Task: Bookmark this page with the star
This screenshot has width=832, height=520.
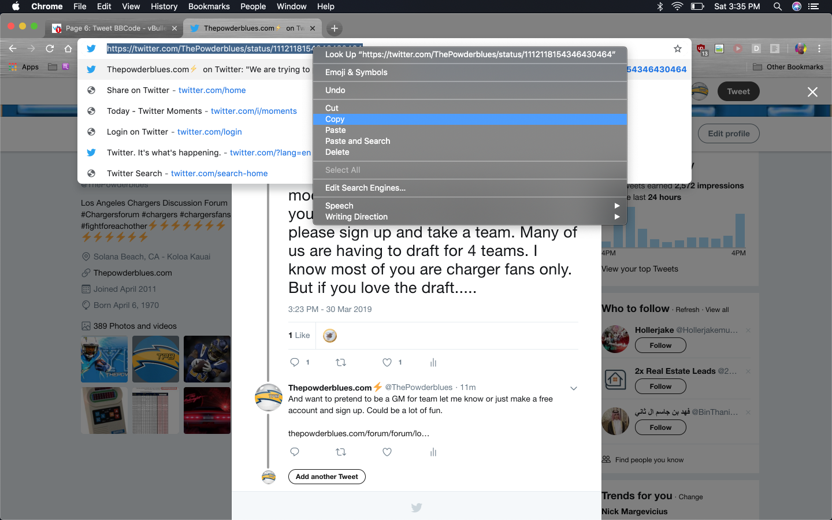Action: (678, 49)
